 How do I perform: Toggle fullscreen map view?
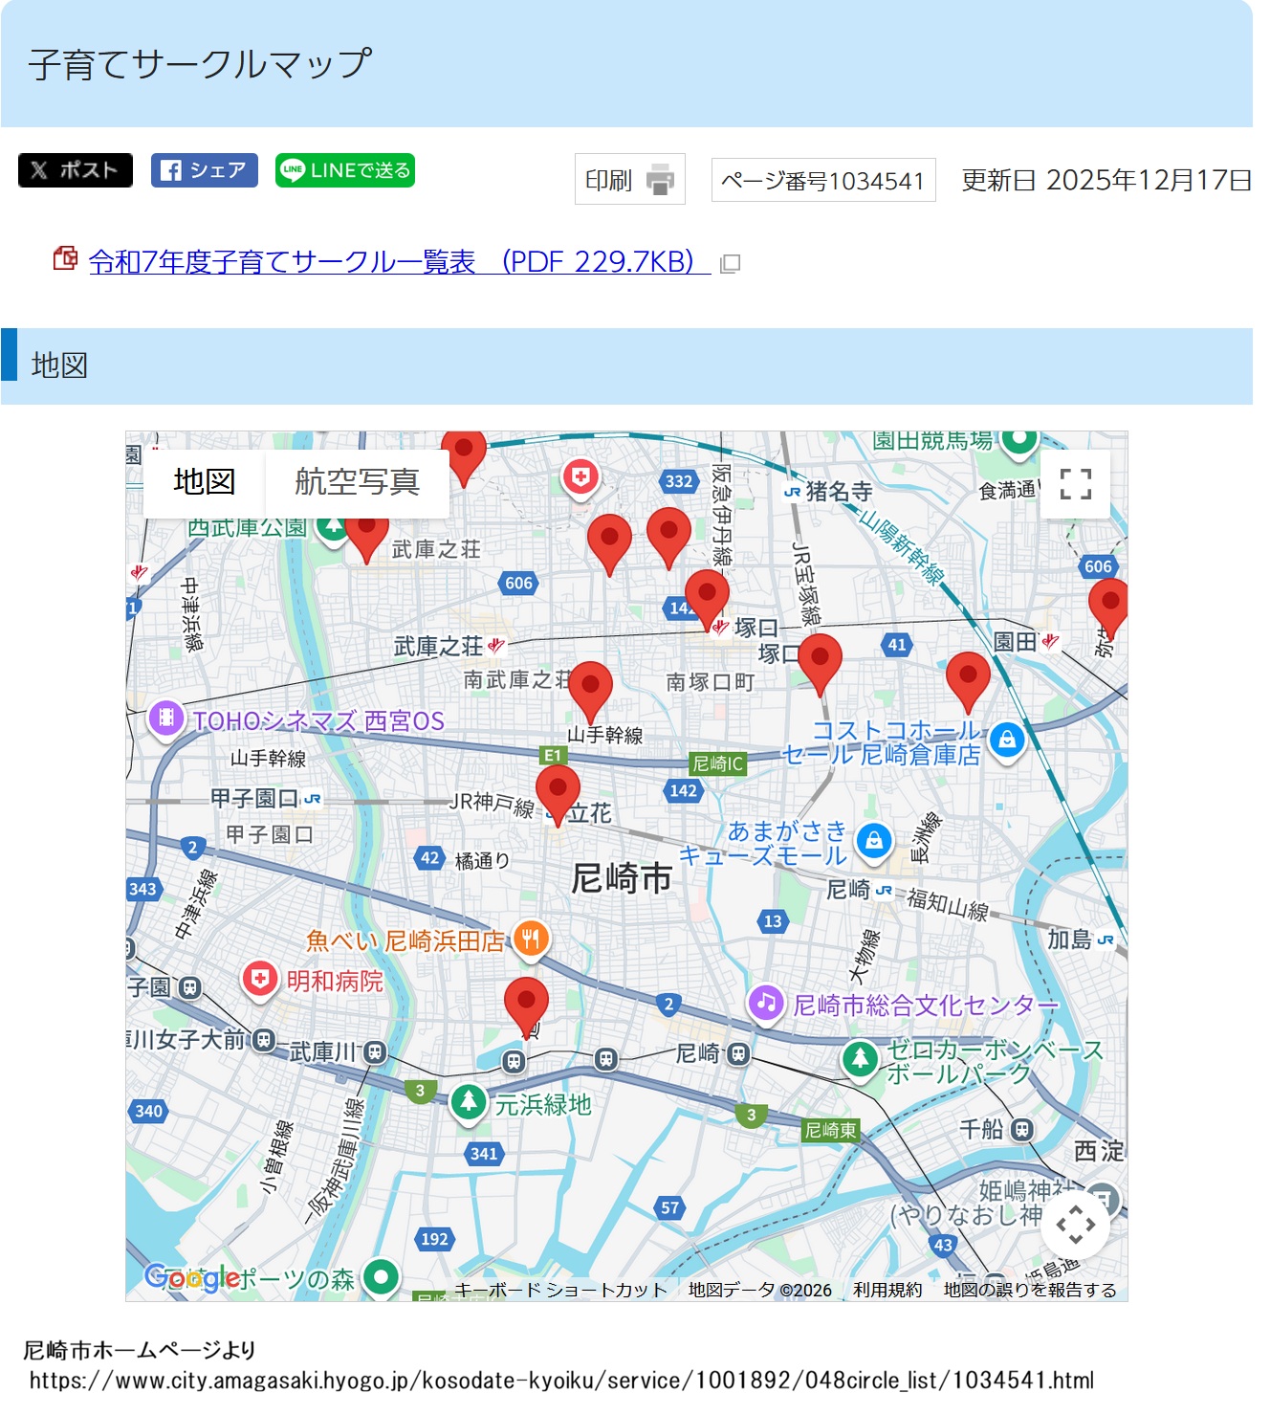point(1075,484)
